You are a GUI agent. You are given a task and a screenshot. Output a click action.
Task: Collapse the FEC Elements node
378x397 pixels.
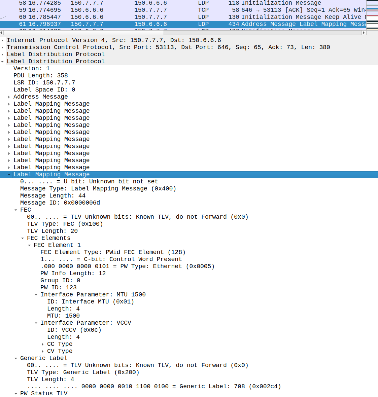click(x=23, y=238)
